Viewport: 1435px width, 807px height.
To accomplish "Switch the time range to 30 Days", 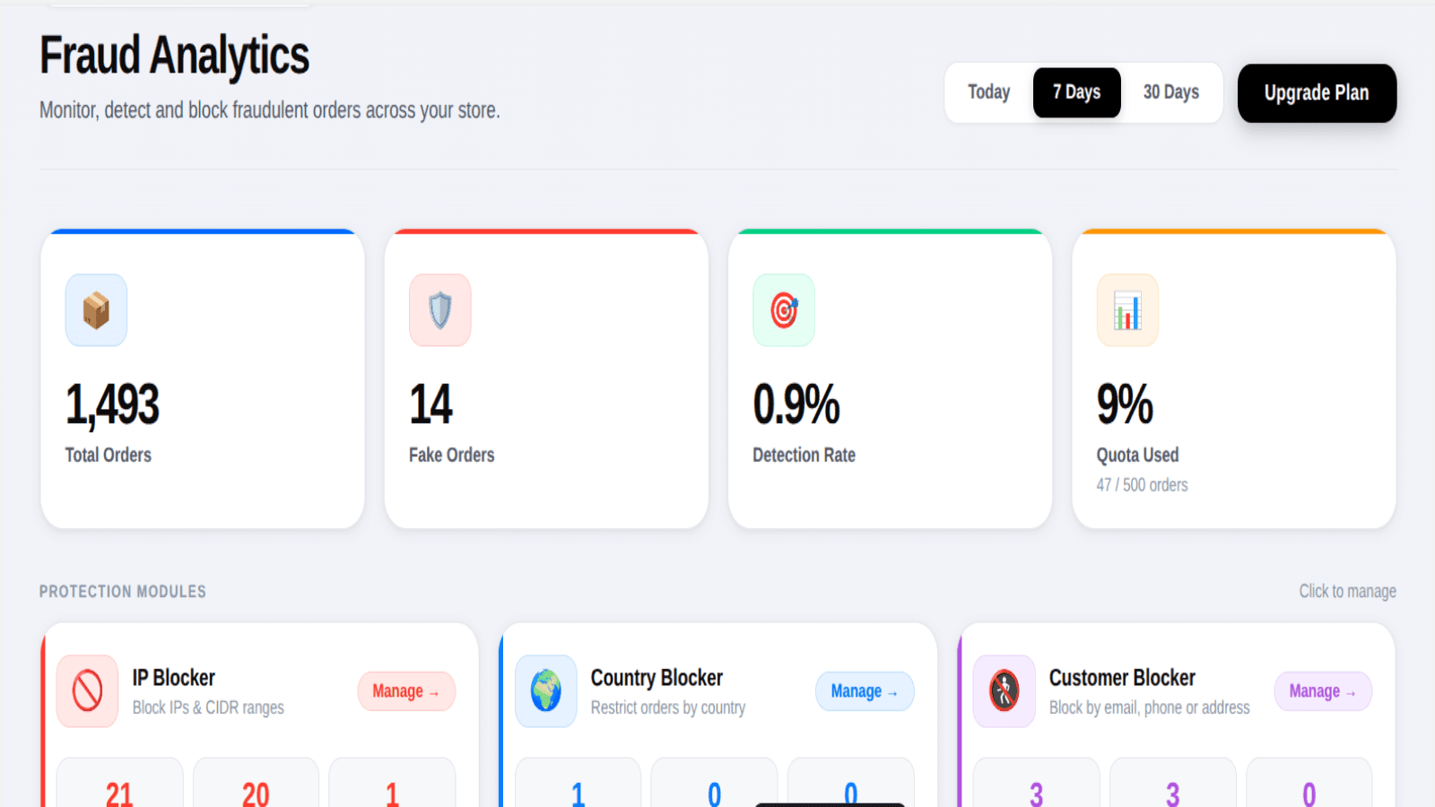I will pyautogui.click(x=1171, y=92).
